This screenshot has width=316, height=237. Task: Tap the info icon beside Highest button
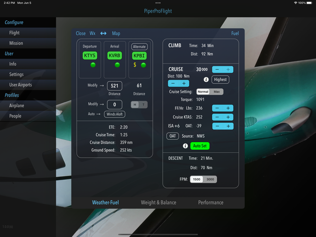tap(206, 80)
